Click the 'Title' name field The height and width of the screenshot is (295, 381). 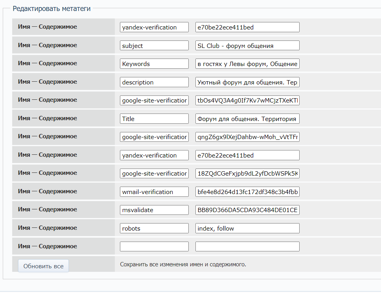coord(154,119)
